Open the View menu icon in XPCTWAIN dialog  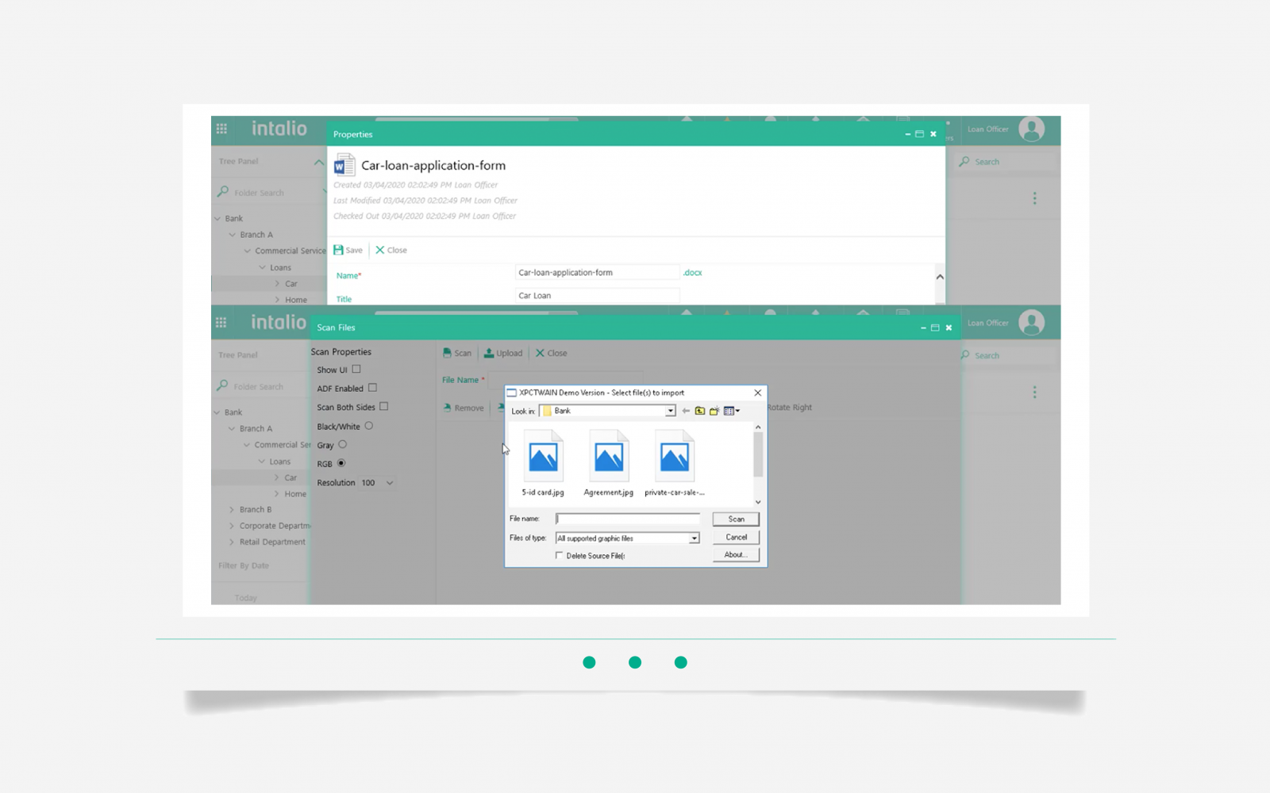pos(731,411)
